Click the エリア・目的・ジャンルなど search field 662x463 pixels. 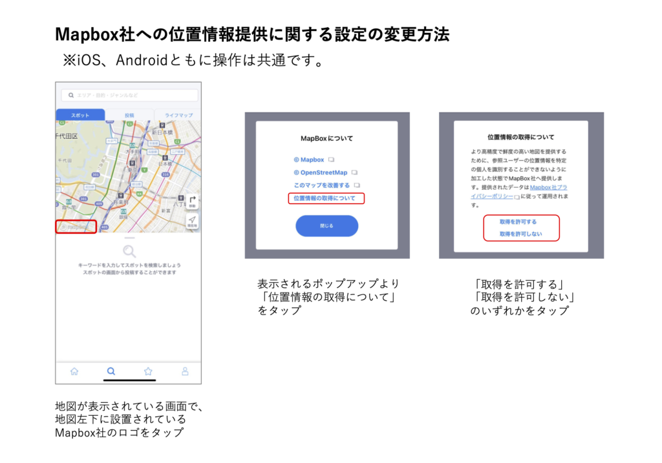coord(129,96)
